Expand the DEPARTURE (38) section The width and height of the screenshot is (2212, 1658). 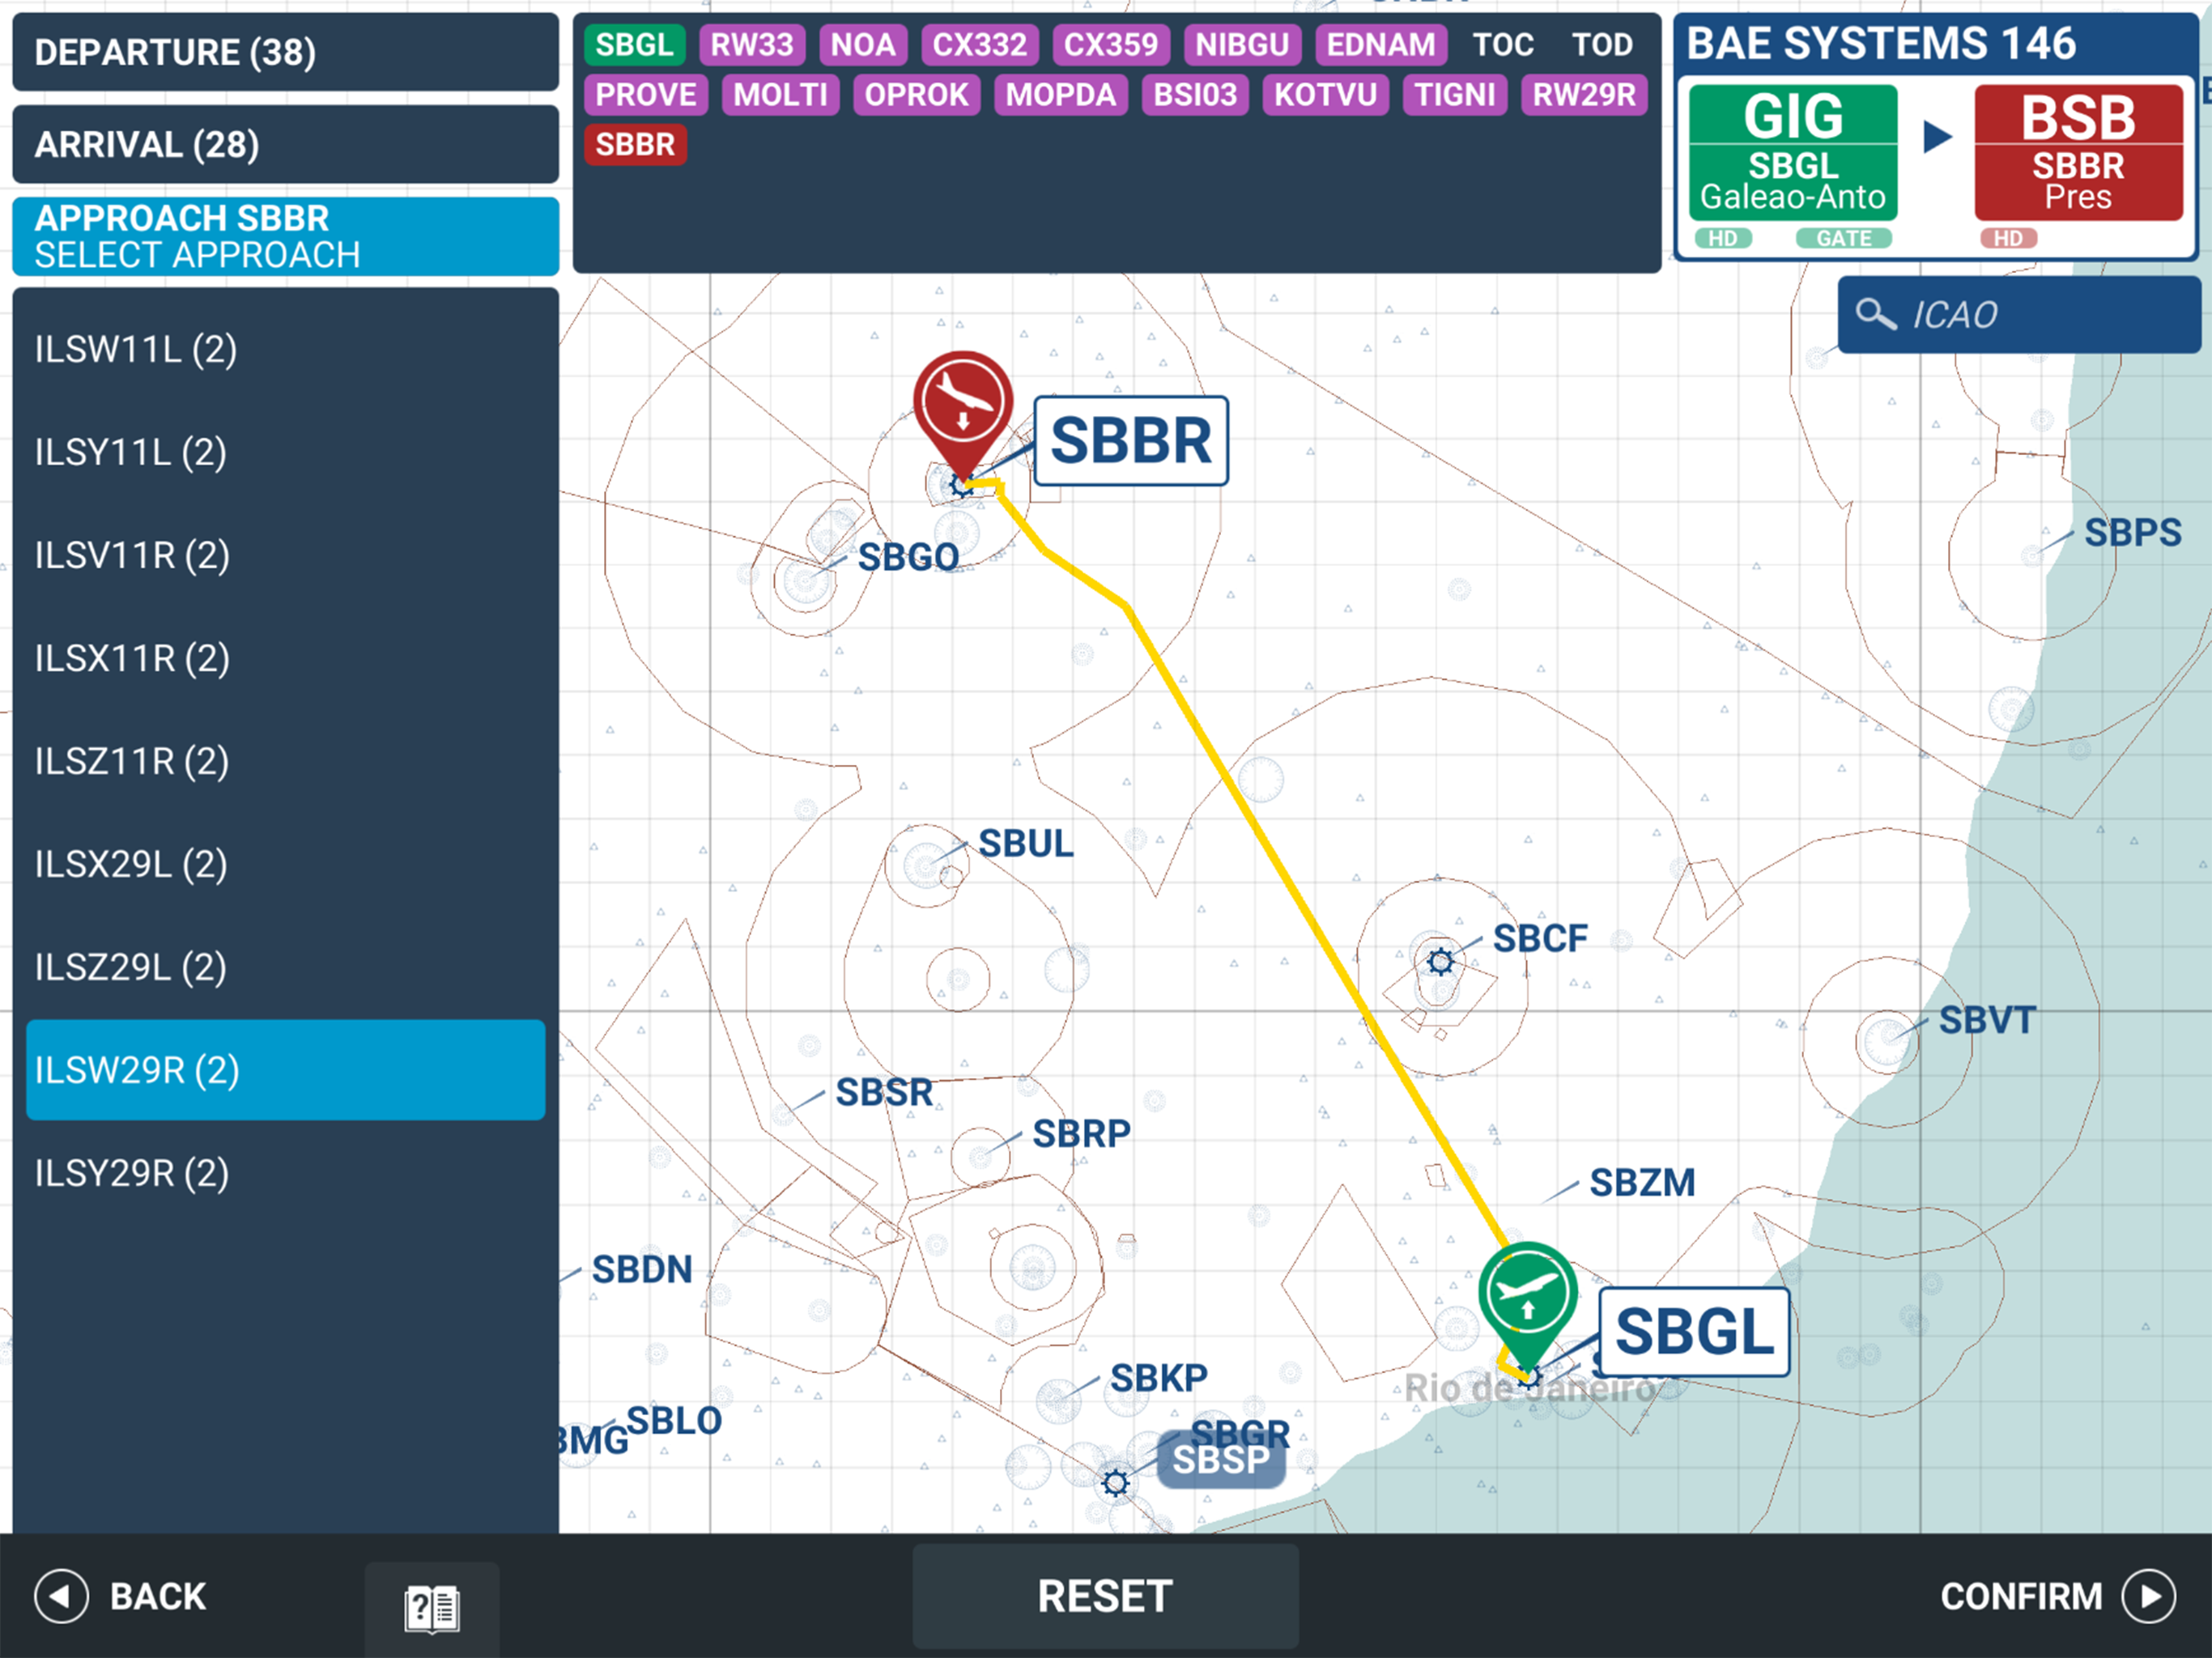point(284,53)
